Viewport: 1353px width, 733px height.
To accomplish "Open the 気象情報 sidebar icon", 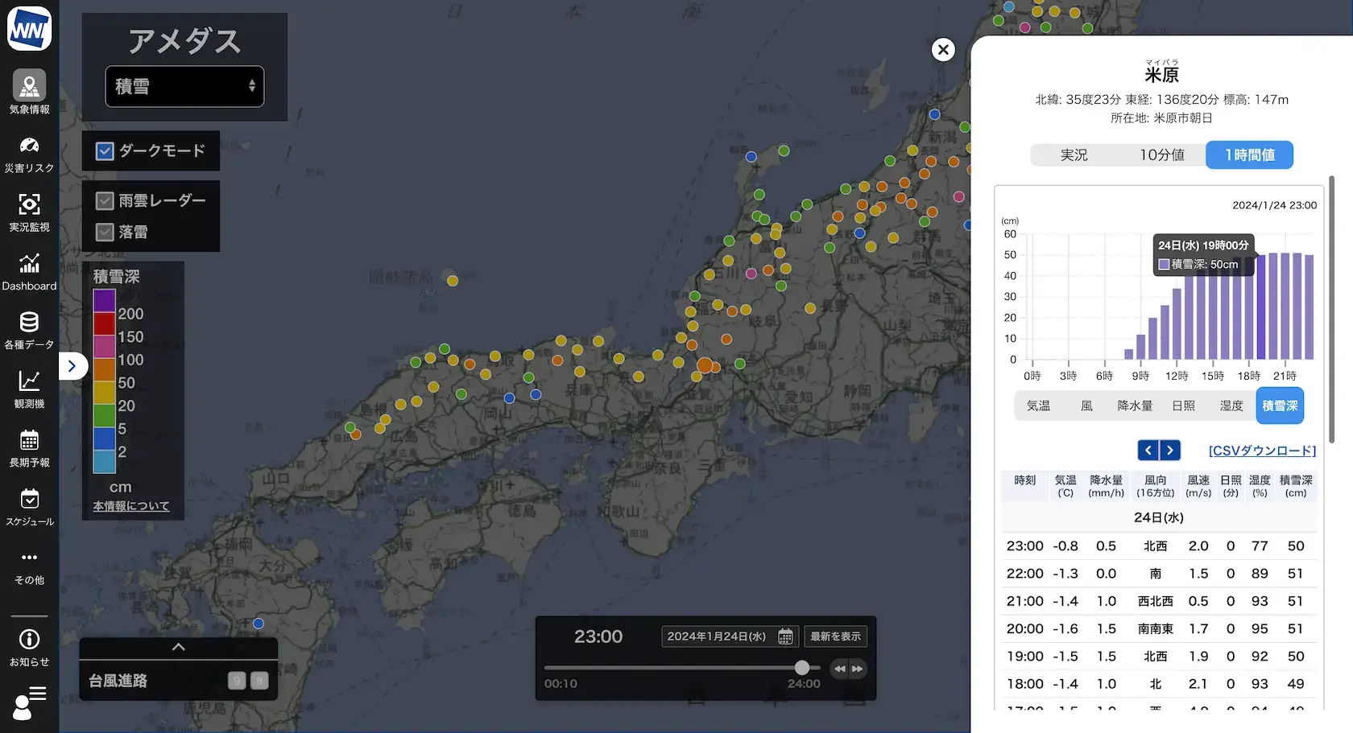I will 29,91.
